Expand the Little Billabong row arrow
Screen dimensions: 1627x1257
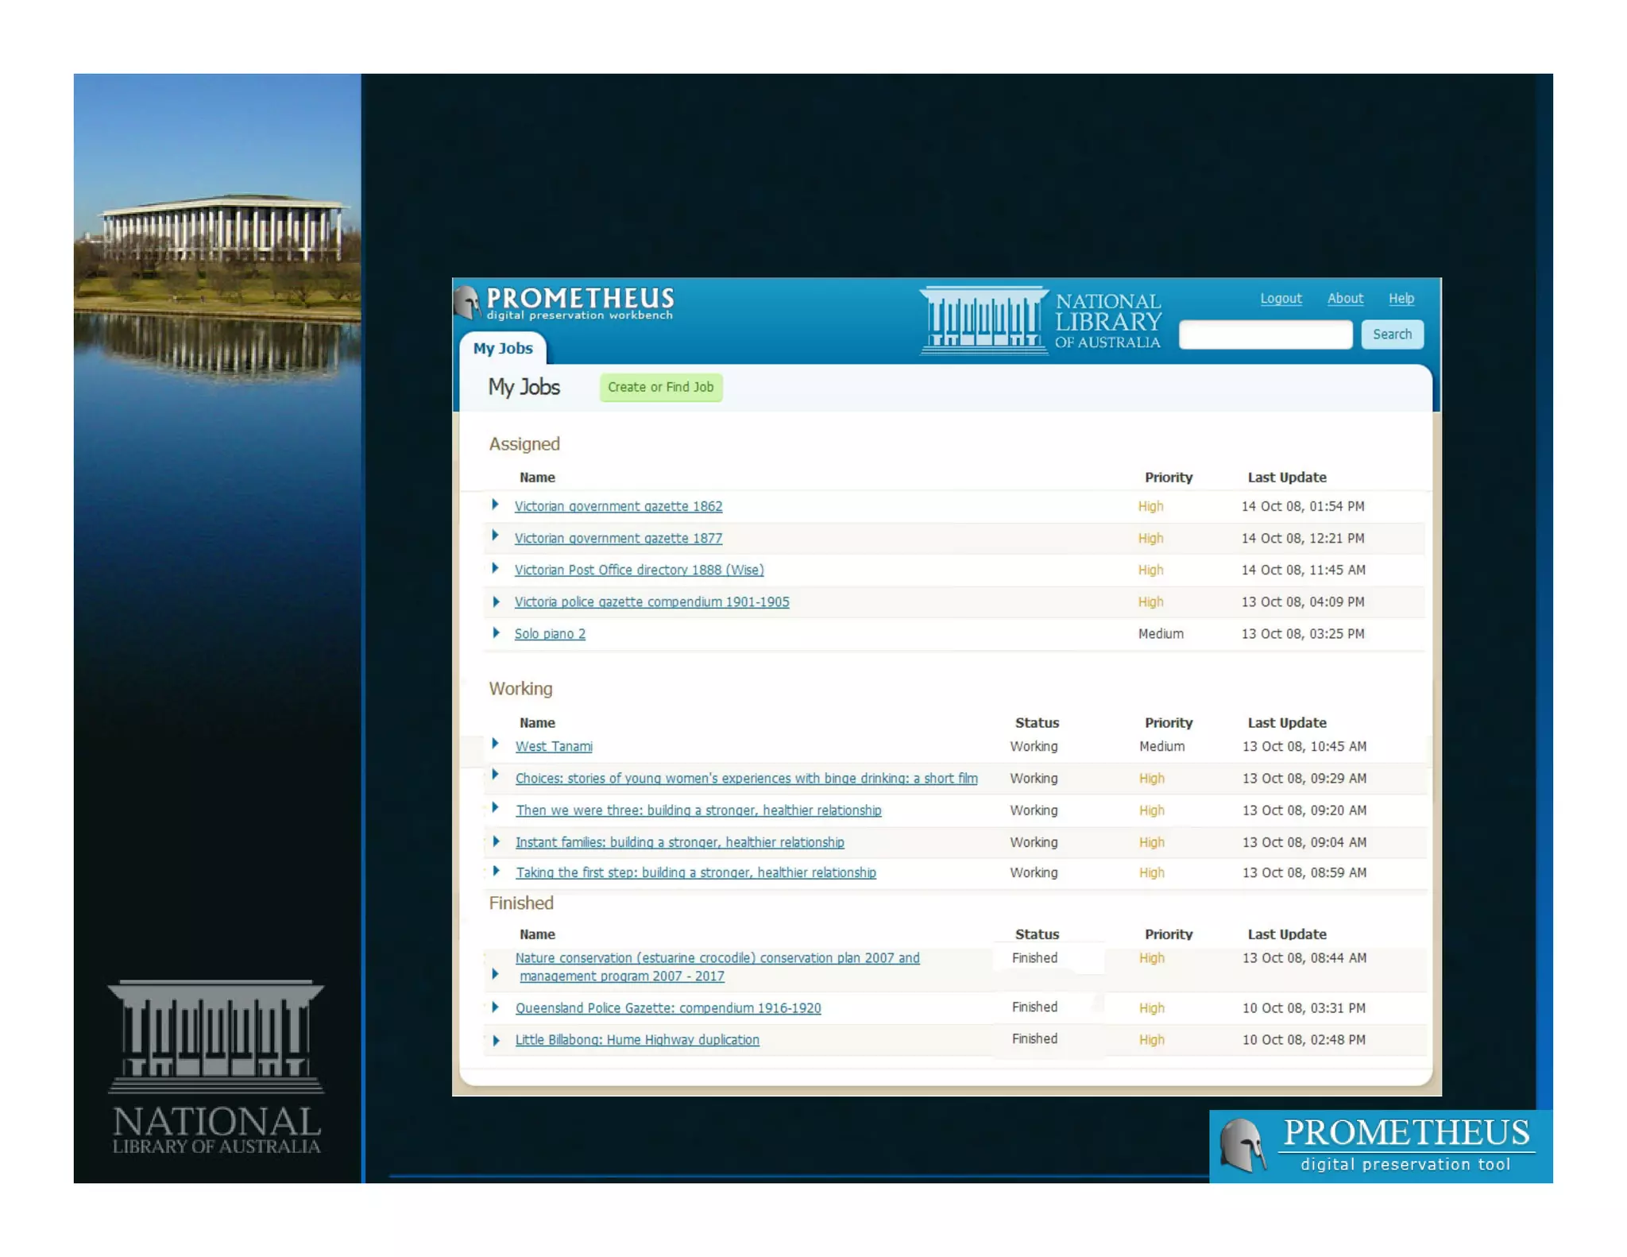pos(495,1039)
